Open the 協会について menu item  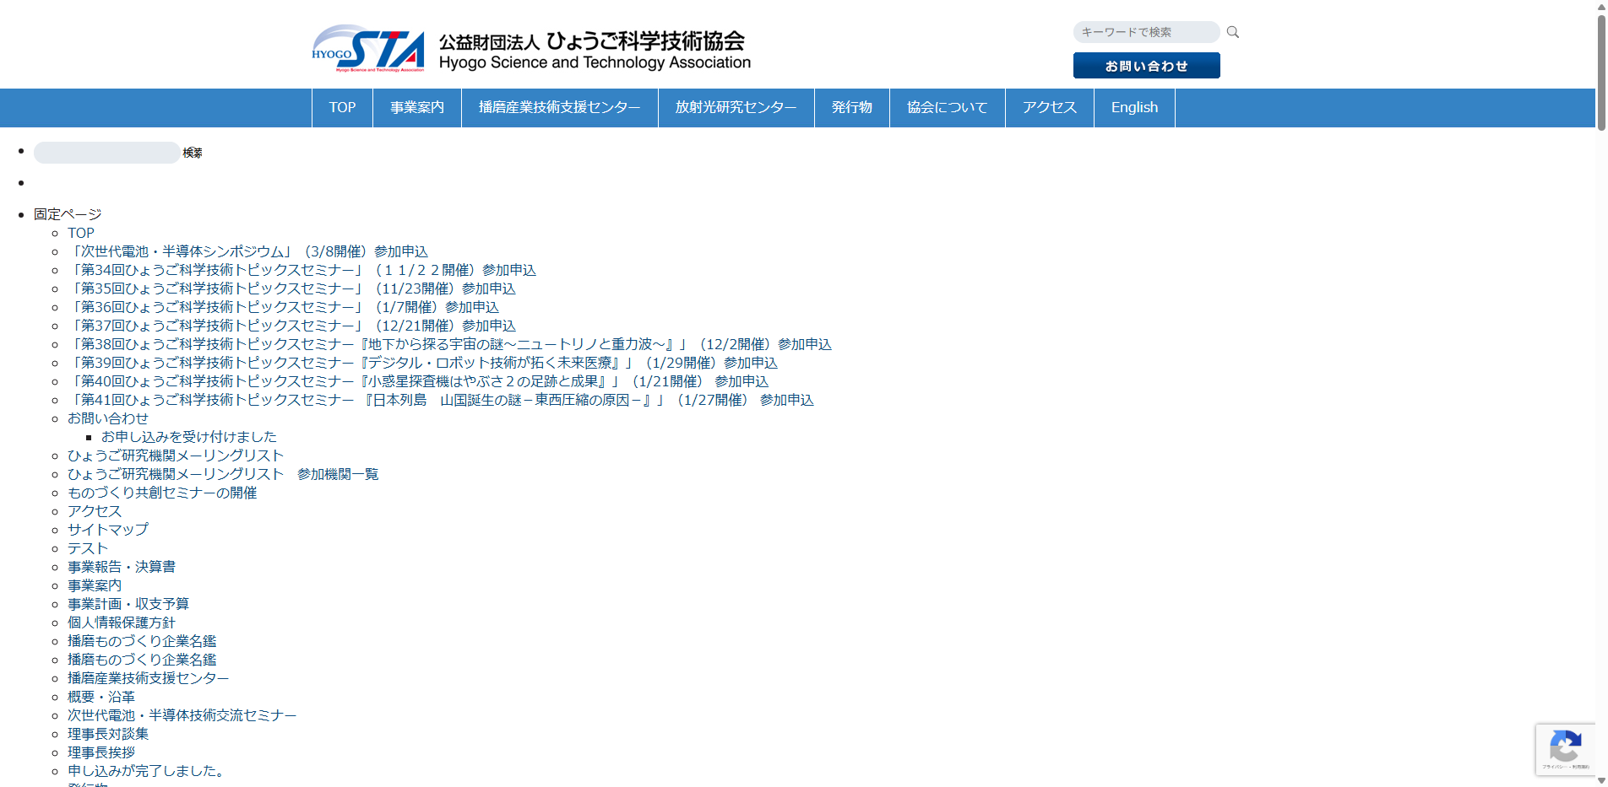(x=947, y=107)
